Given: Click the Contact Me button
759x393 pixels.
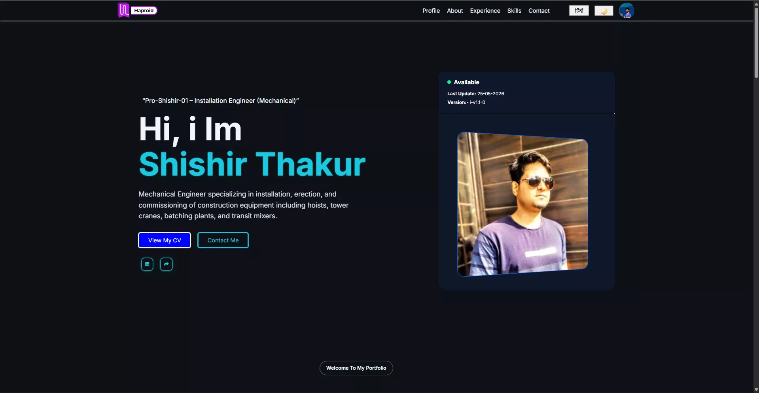Looking at the screenshot, I should click(223, 240).
